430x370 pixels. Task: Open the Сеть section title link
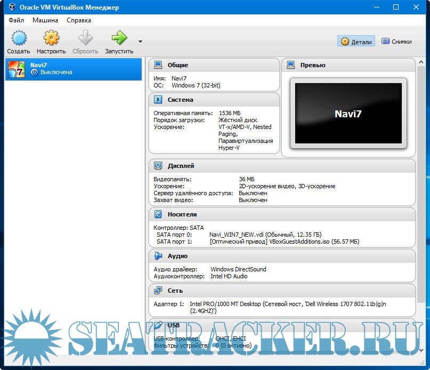175,291
